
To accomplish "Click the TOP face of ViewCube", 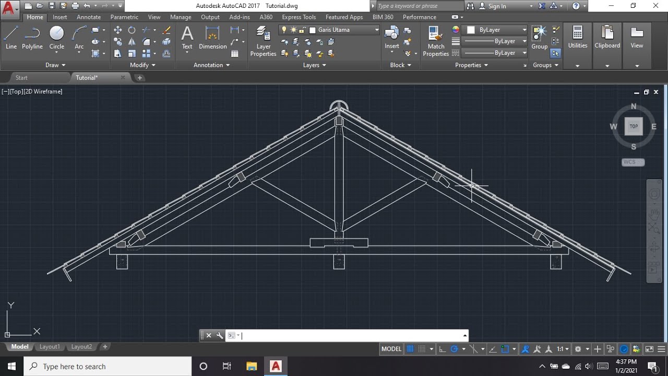I will click(x=634, y=126).
